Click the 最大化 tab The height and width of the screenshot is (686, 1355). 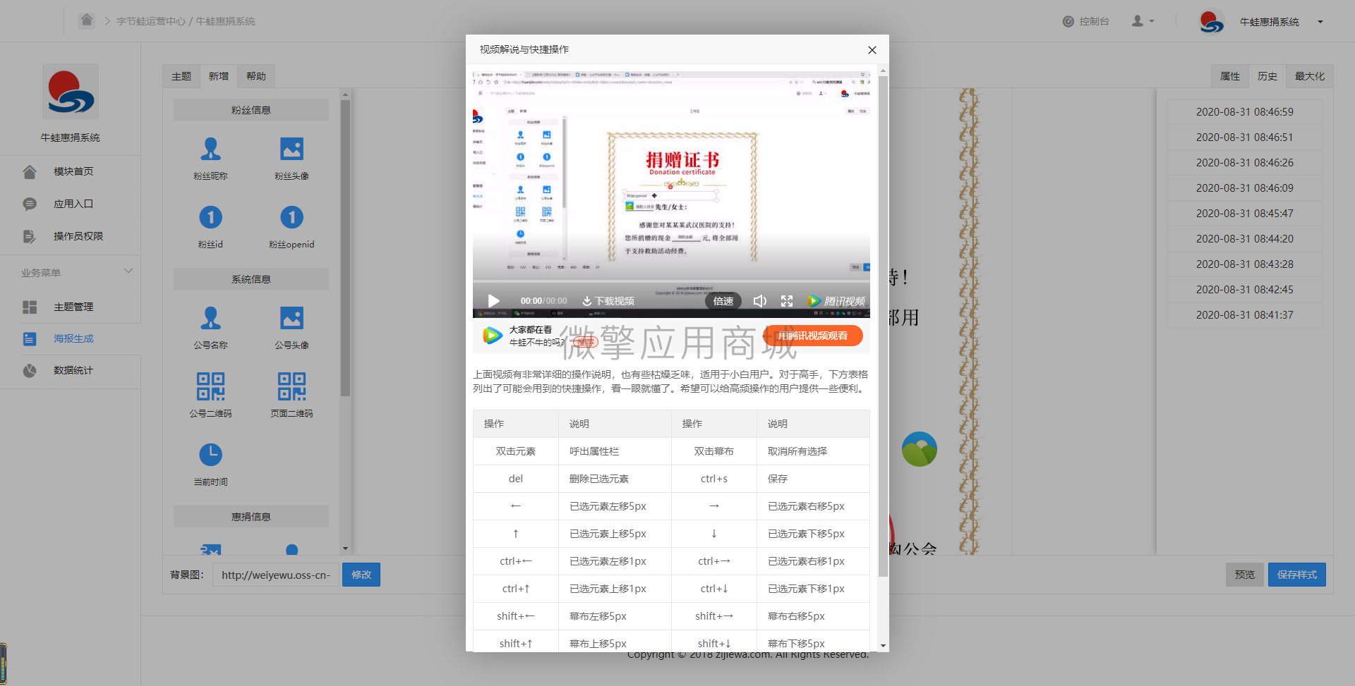coord(1310,76)
